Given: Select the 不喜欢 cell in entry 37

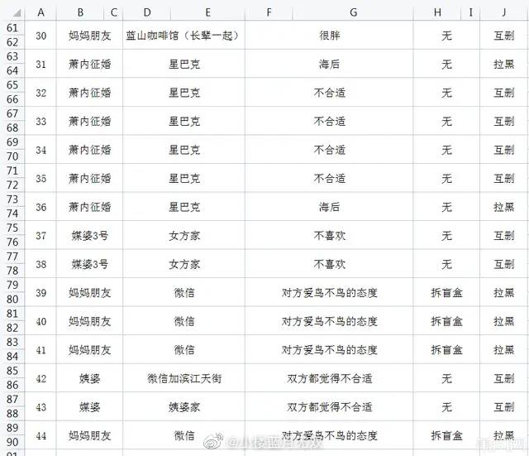Looking at the screenshot, I should tap(330, 236).
